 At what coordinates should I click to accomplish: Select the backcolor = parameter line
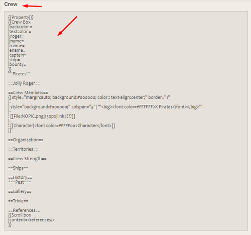tap(21, 27)
